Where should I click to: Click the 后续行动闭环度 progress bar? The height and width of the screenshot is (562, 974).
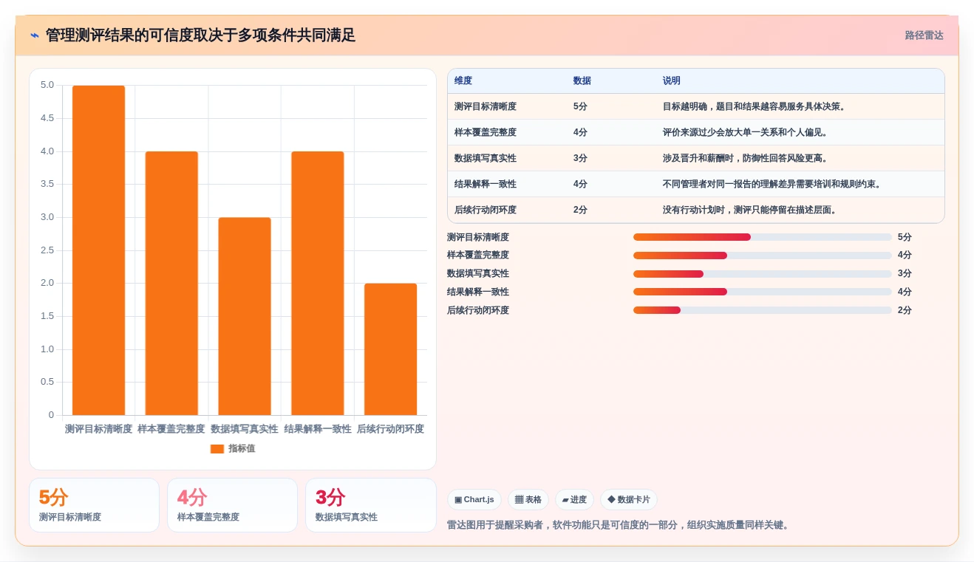click(x=763, y=310)
